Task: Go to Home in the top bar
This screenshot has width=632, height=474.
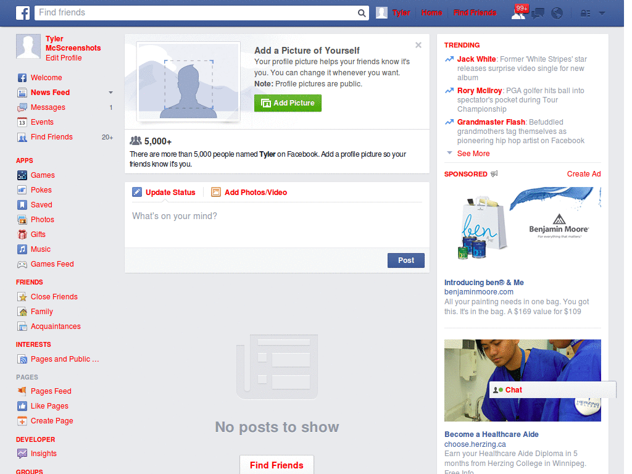Action: pos(431,13)
